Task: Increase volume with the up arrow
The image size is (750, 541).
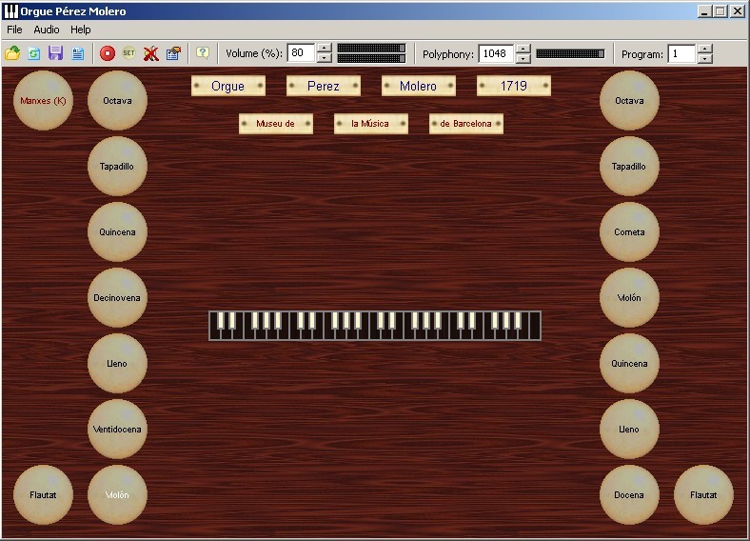Action: (x=325, y=49)
